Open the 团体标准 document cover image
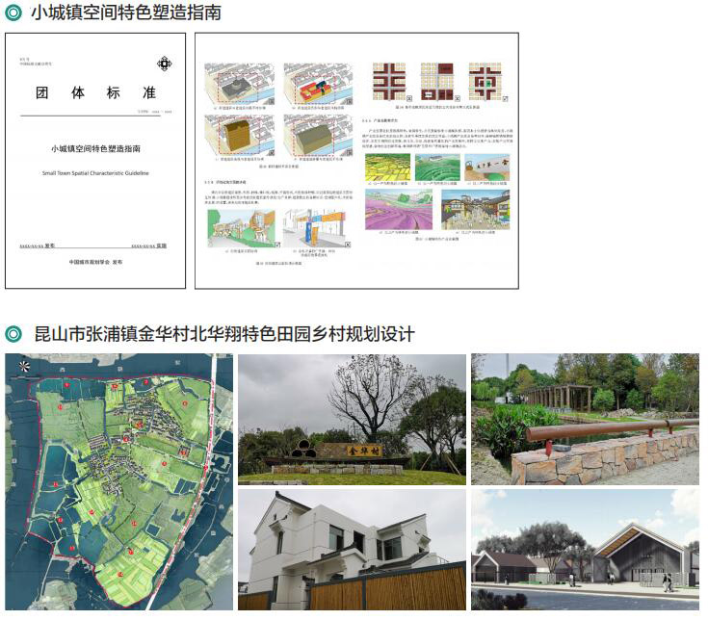Screen dimensions: 708x620 (94, 161)
